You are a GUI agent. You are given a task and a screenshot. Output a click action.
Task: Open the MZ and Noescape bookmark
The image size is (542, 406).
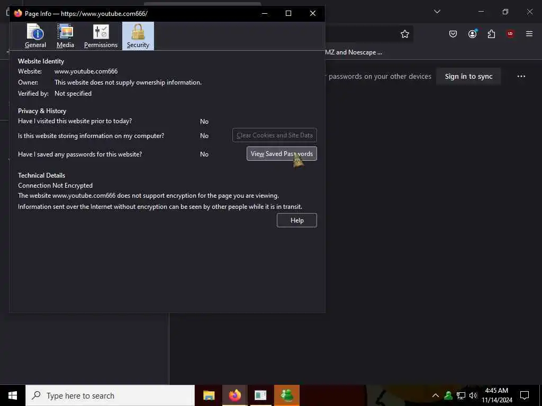pos(353,52)
